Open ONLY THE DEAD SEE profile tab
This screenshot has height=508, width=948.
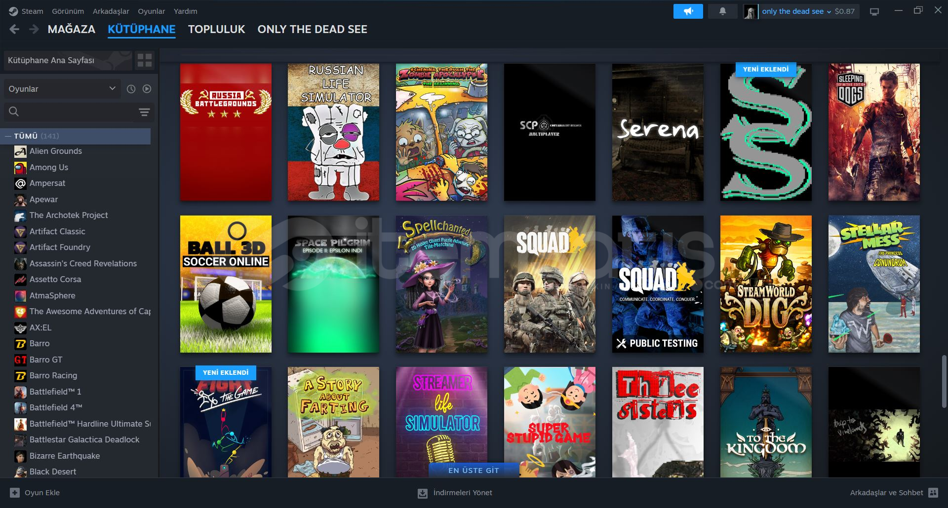click(x=312, y=29)
